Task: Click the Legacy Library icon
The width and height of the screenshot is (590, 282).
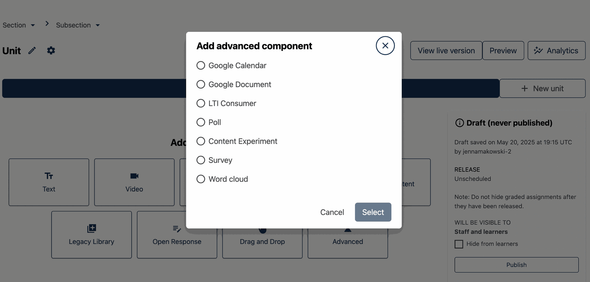Action: point(92,228)
